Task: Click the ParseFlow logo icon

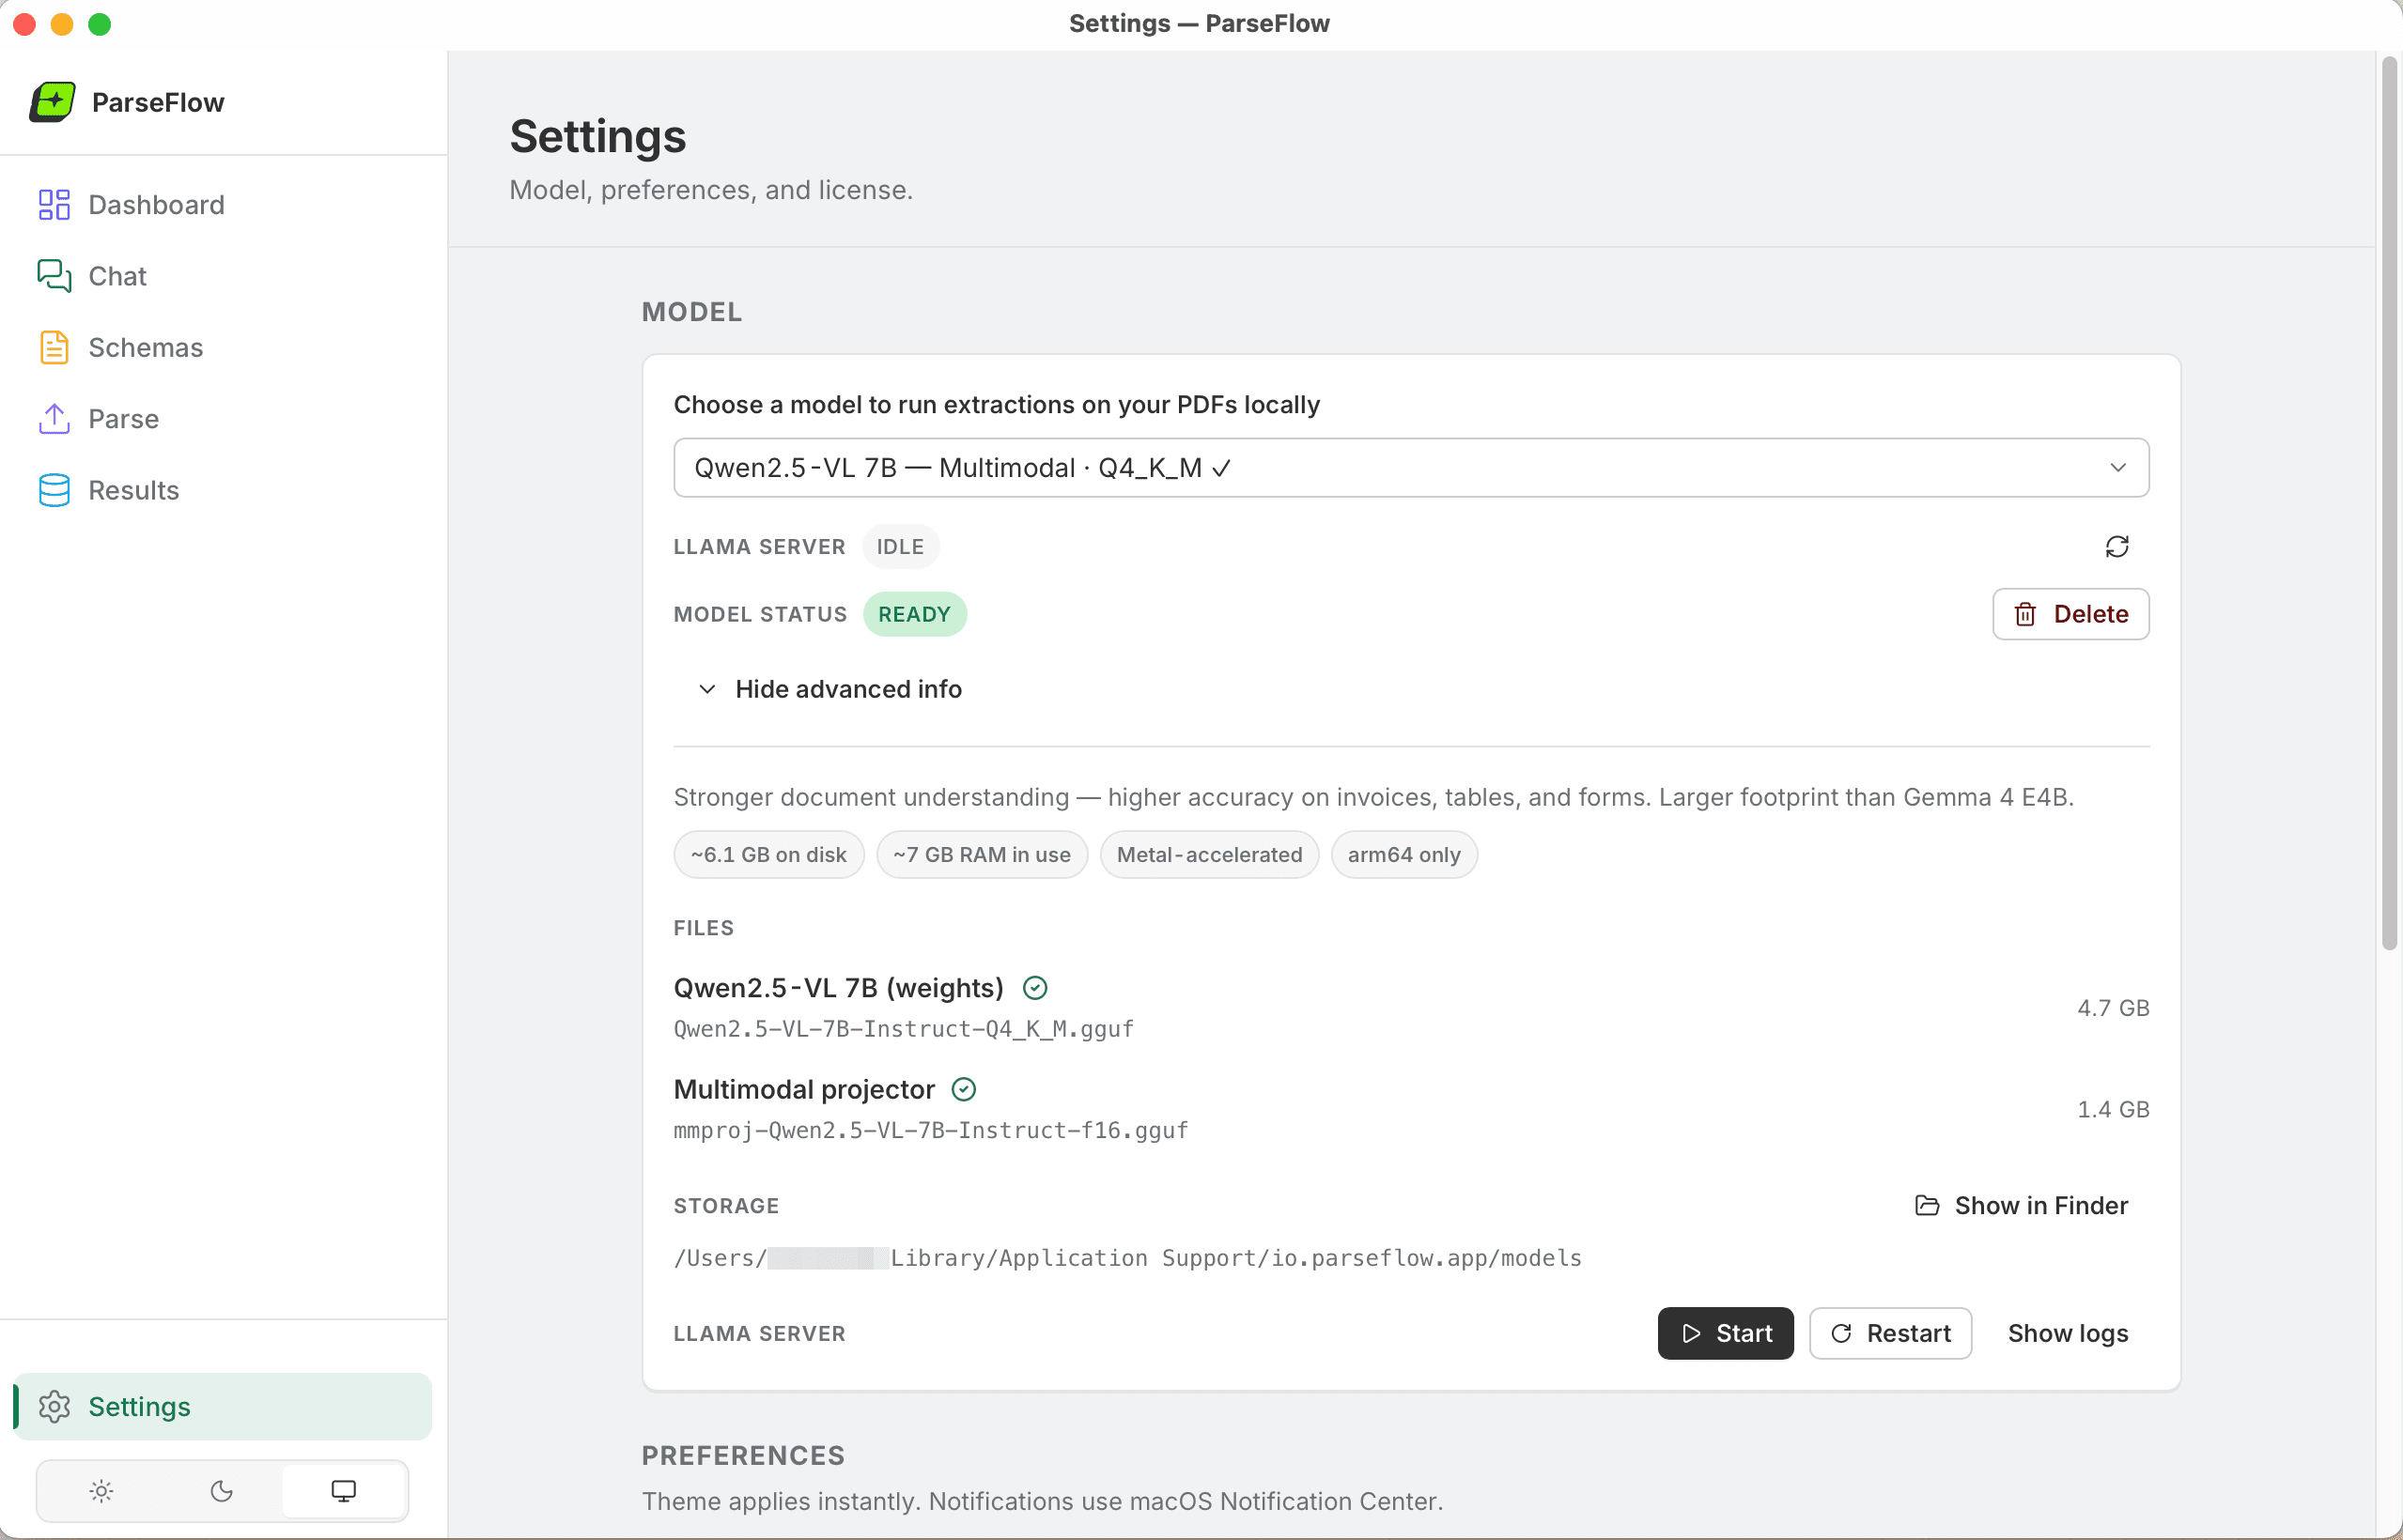Action: click(53, 102)
